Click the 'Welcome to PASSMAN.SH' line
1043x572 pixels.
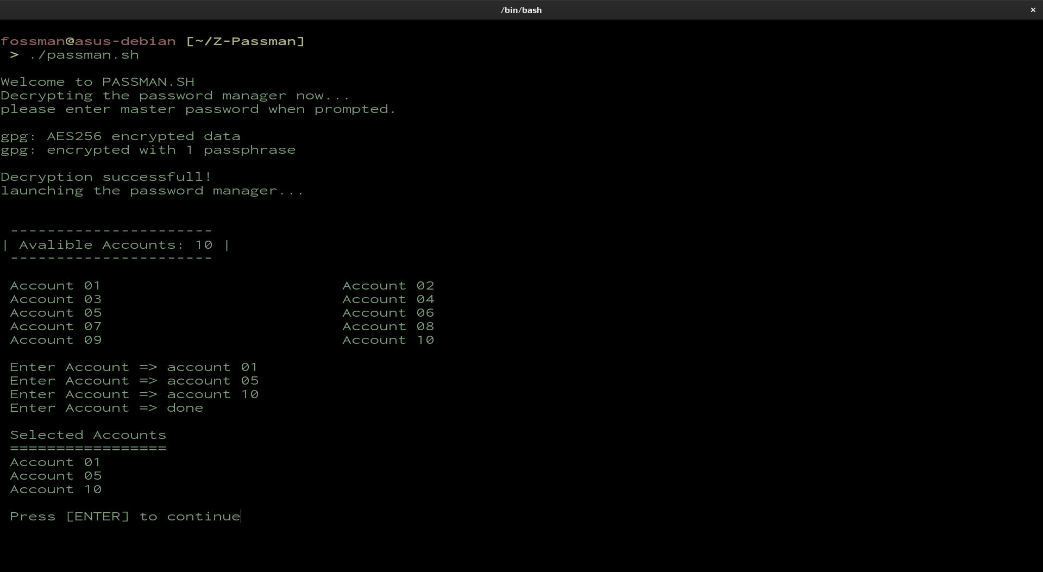coord(97,82)
